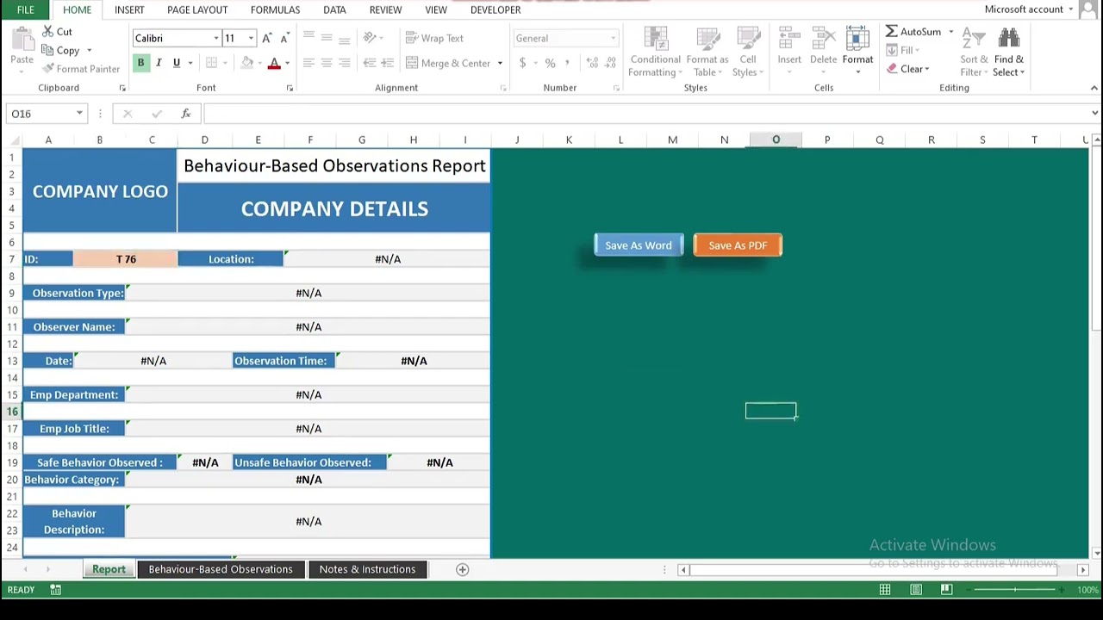Image resolution: width=1103 pixels, height=620 pixels.
Task: Open the FORMULAS ribbon tab
Action: [x=275, y=9]
